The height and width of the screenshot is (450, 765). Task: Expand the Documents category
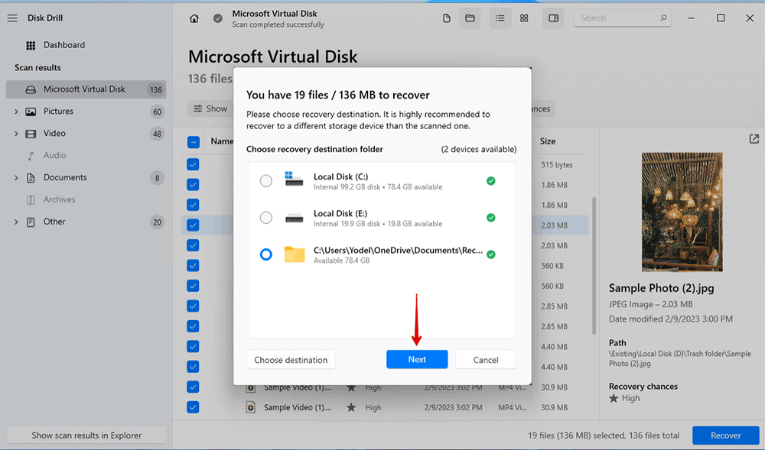pyautogui.click(x=16, y=178)
